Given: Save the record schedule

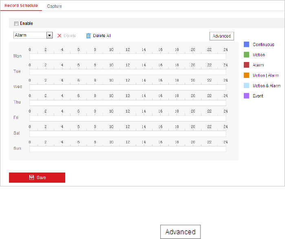Looking at the screenshot, I should click(37, 177).
